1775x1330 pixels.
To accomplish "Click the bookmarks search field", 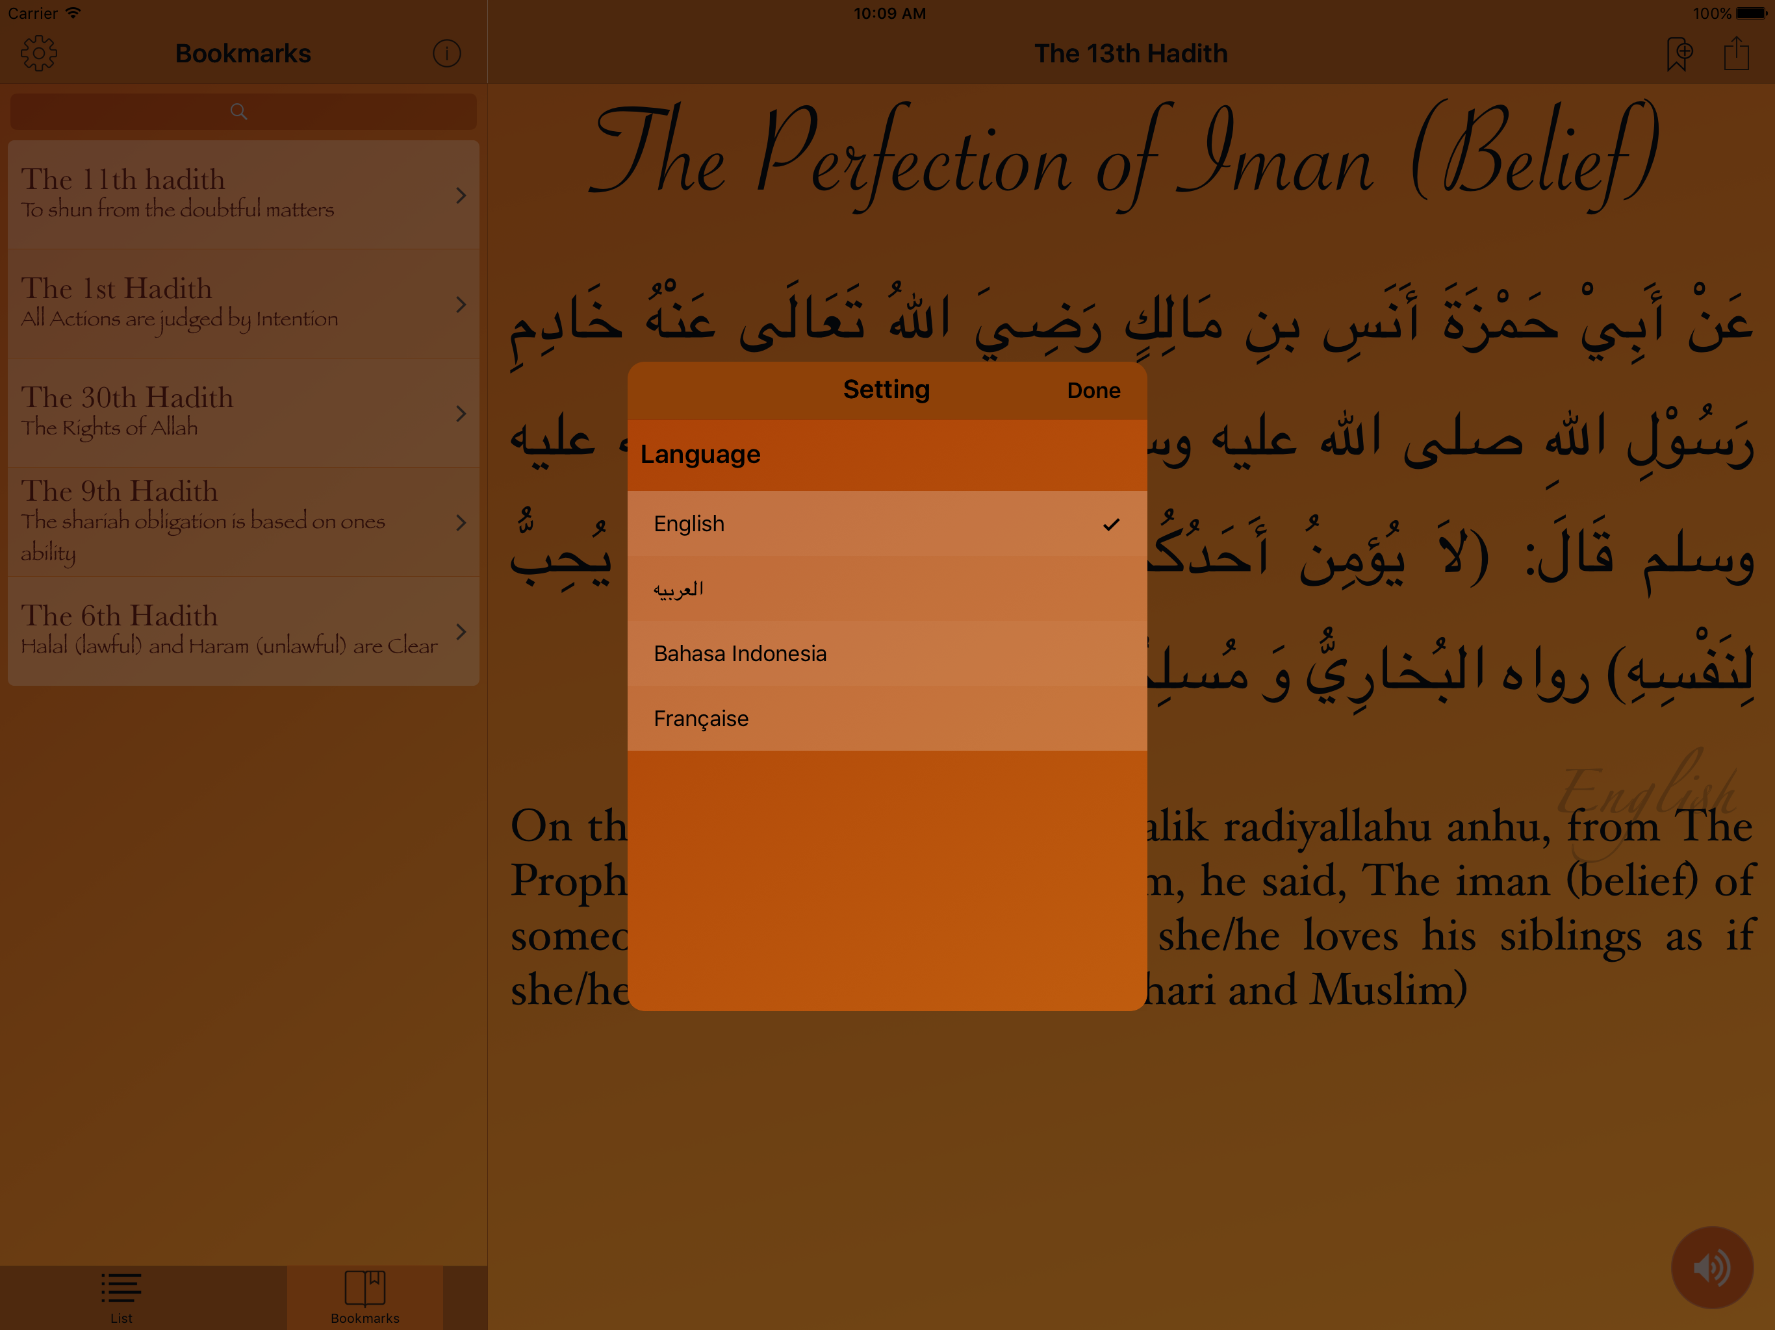I will [x=337, y=112].
